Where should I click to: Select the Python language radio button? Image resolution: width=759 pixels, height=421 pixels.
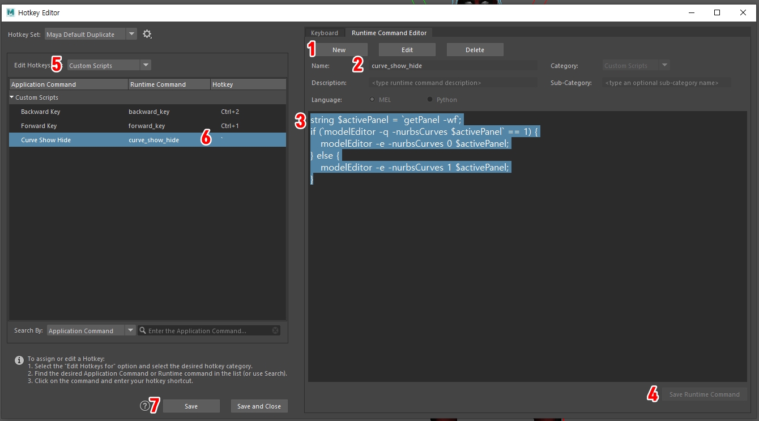430,100
